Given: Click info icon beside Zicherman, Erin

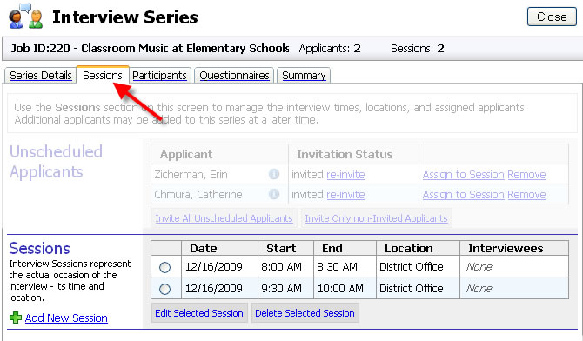Looking at the screenshot, I should [x=274, y=174].
